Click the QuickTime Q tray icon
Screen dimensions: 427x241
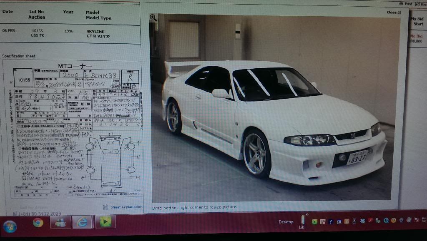(386, 221)
